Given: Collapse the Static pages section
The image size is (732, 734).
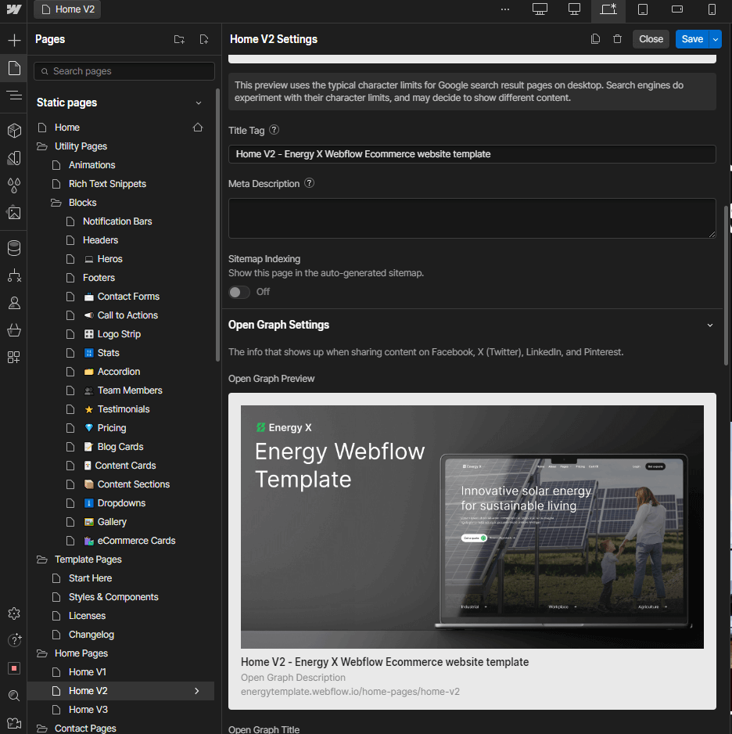Looking at the screenshot, I should pyautogui.click(x=199, y=103).
